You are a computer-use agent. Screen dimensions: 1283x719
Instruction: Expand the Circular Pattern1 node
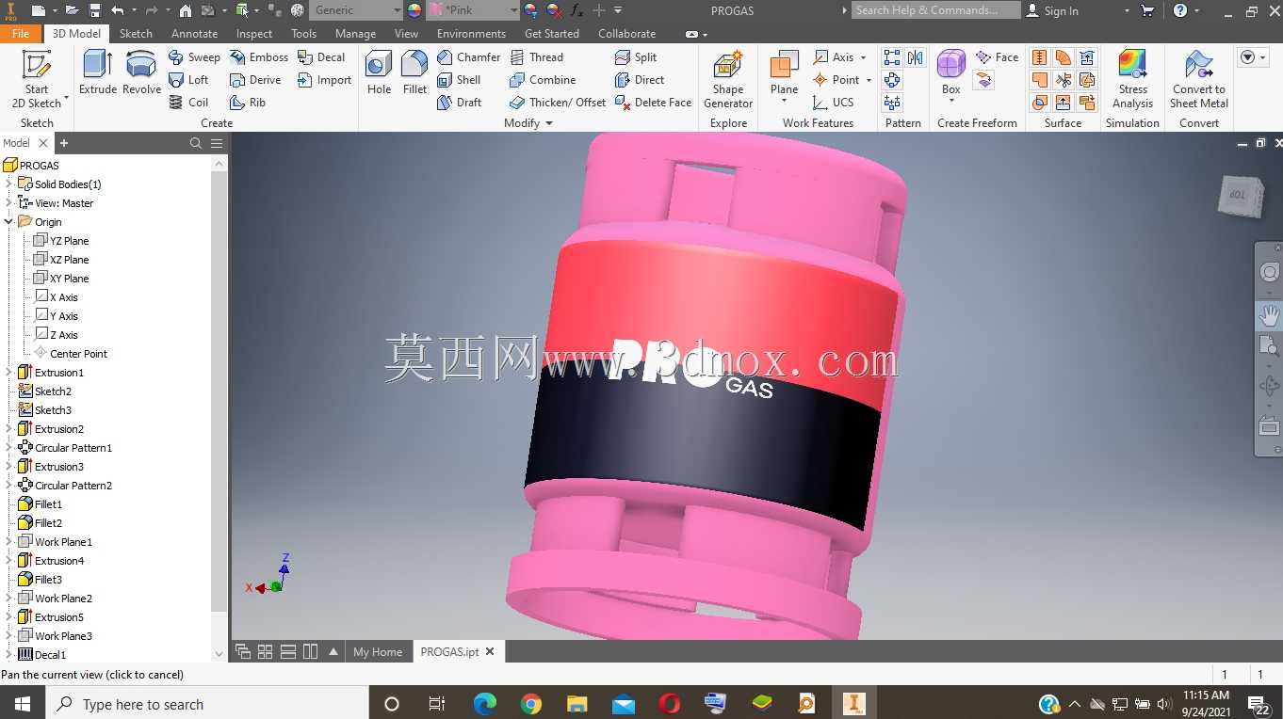pos(8,448)
